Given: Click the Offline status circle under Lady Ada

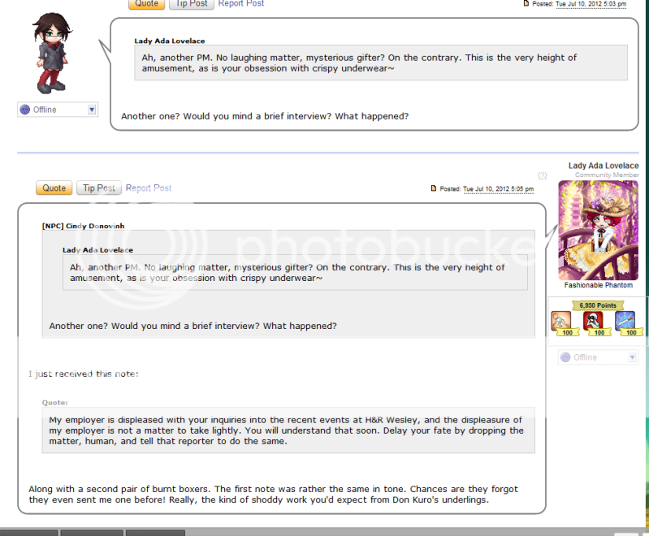Looking at the screenshot, I should point(565,357).
